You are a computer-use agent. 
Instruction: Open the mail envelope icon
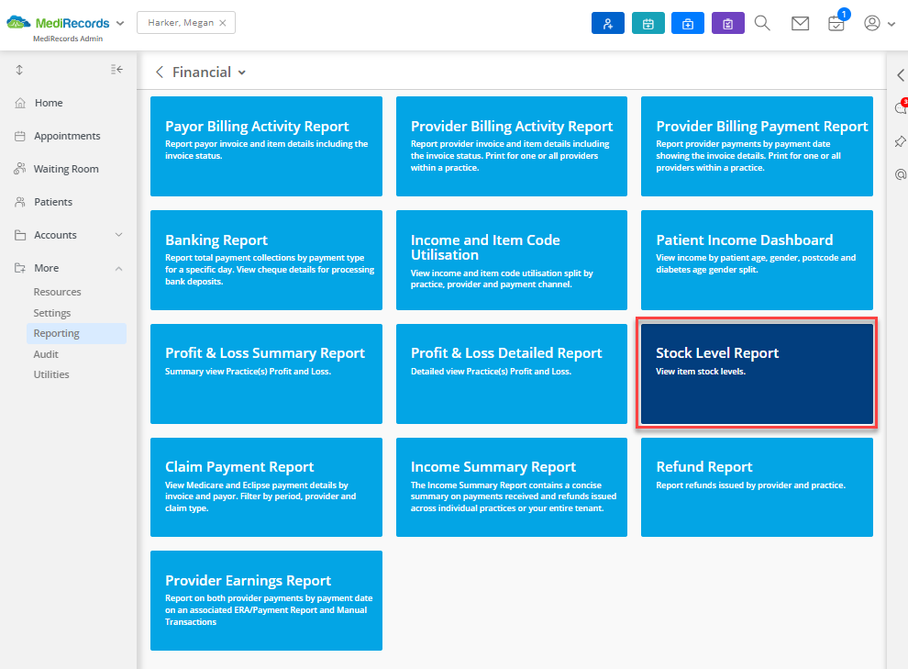tap(800, 23)
